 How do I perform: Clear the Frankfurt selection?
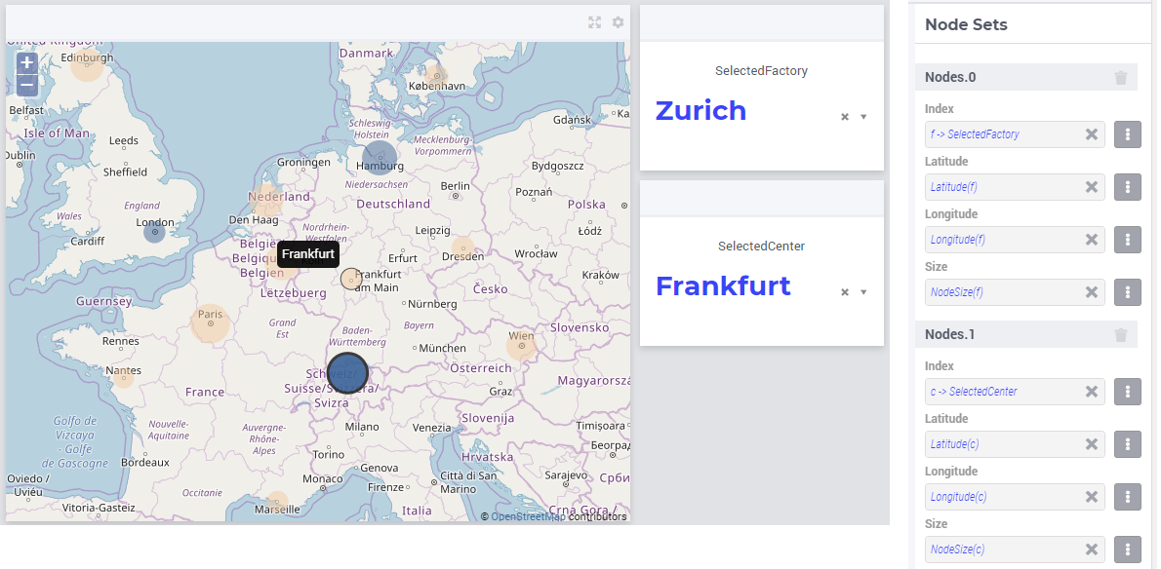coord(845,292)
